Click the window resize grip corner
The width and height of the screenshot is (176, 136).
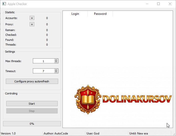point(174,134)
